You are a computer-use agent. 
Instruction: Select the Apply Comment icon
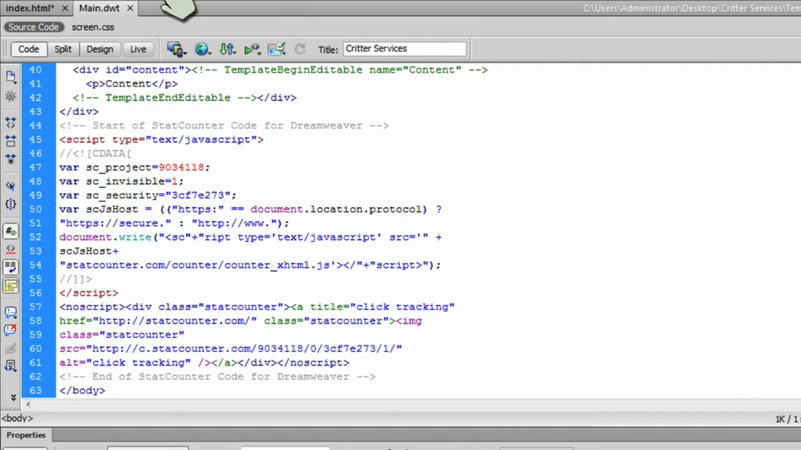(x=10, y=311)
